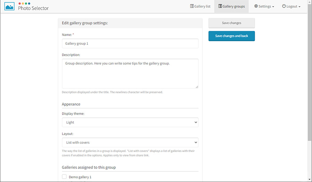The width and height of the screenshot is (312, 182).
Task: Click the Photo Selector logo image icon
Action: point(10,6)
